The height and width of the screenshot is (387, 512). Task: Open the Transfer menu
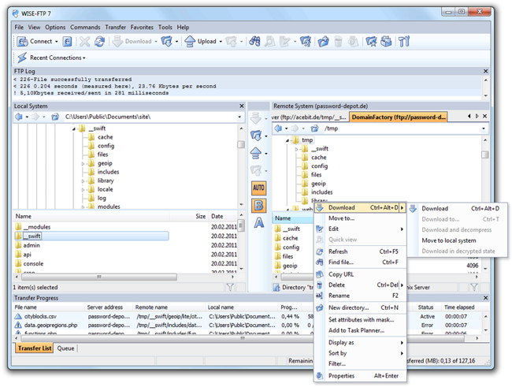click(115, 27)
